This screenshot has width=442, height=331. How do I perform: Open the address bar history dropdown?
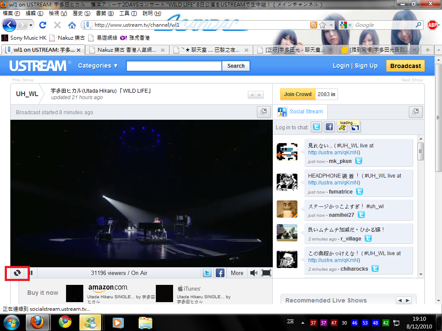point(331,25)
